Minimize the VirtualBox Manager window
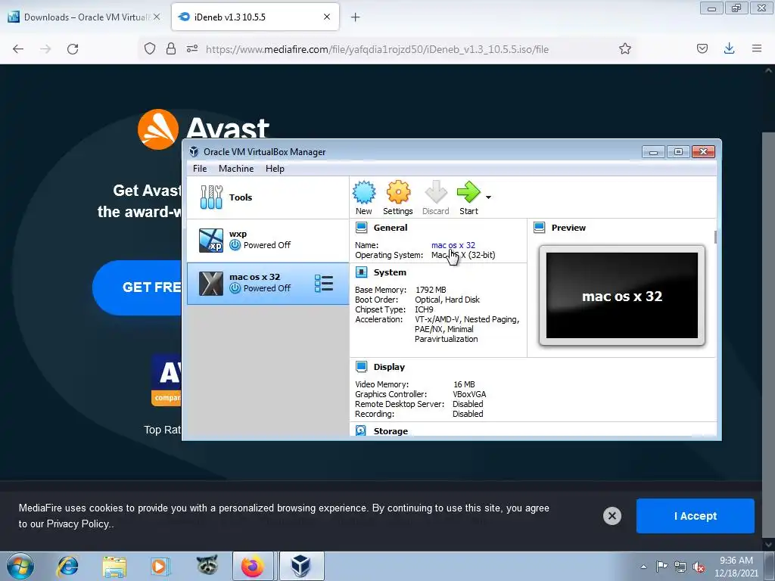 click(x=653, y=151)
